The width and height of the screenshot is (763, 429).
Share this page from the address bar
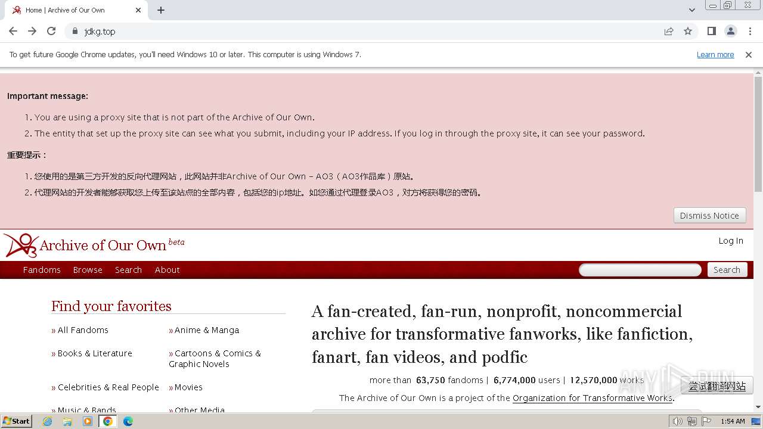(669, 31)
